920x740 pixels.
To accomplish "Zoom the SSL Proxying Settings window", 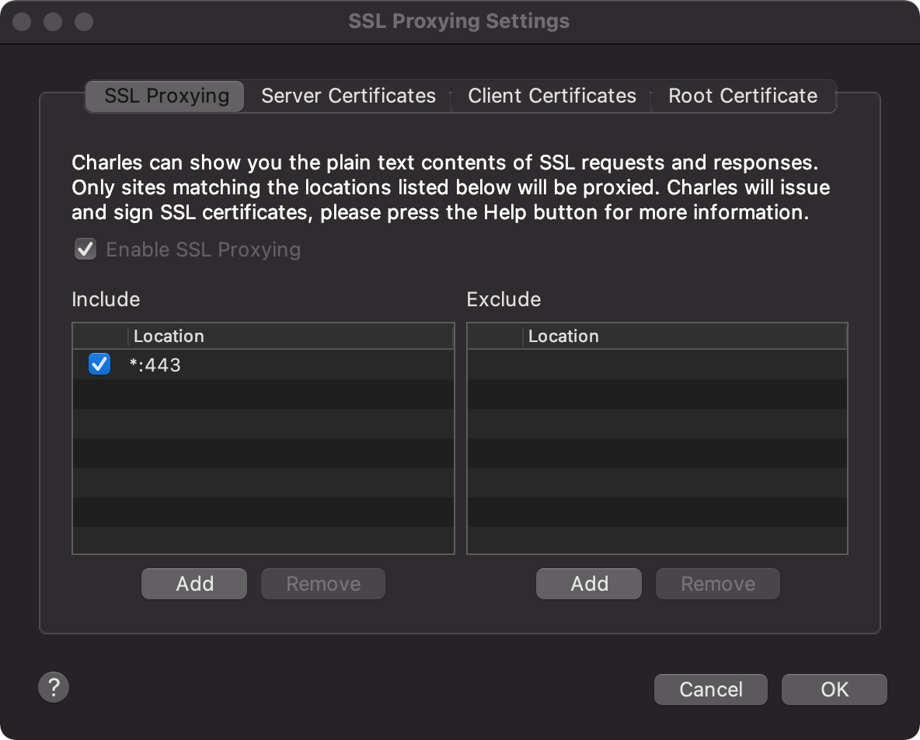I will pos(84,22).
